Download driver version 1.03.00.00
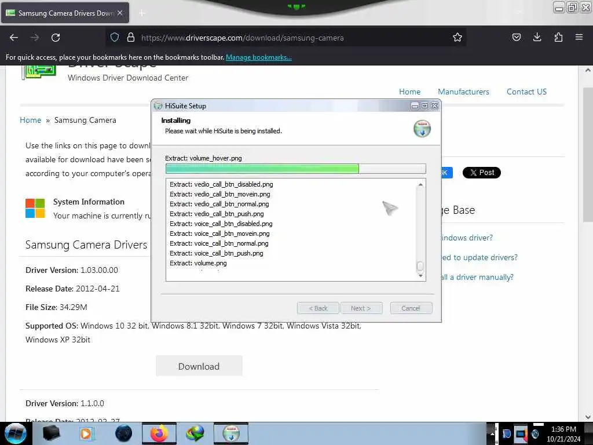 (x=199, y=366)
